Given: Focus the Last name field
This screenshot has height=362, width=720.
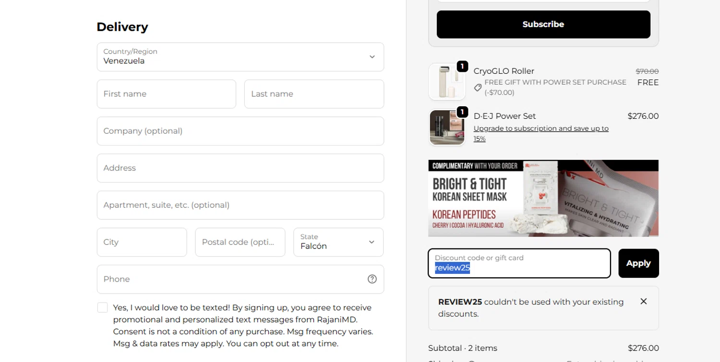Looking at the screenshot, I should [x=314, y=94].
